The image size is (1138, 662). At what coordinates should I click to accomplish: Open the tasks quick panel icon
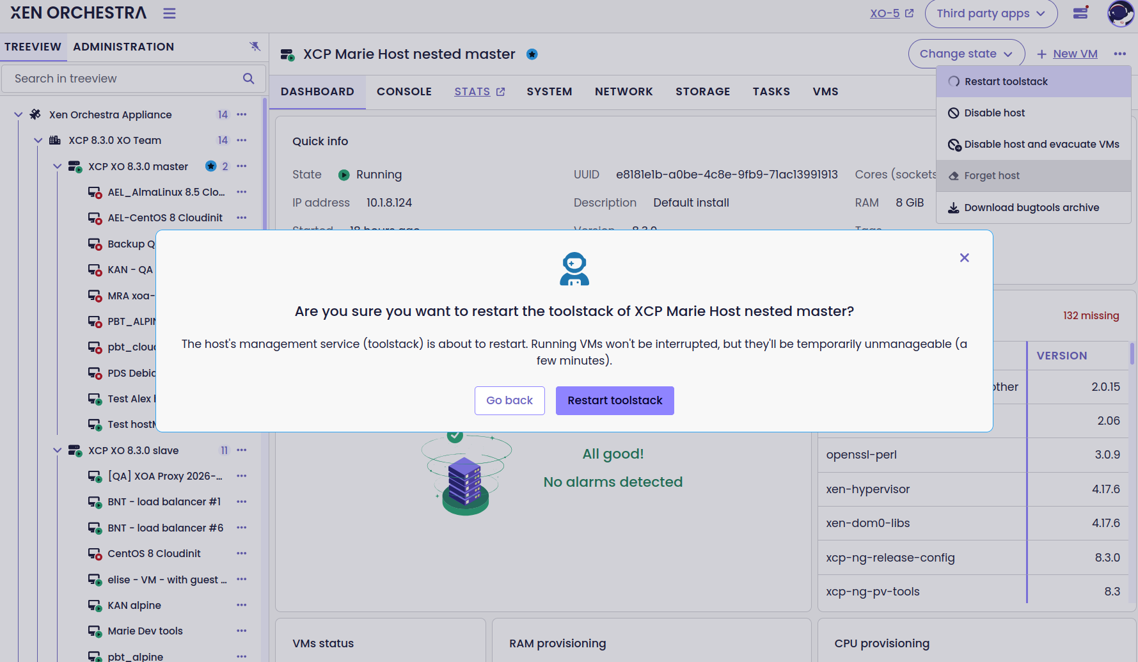pyautogui.click(x=1080, y=13)
